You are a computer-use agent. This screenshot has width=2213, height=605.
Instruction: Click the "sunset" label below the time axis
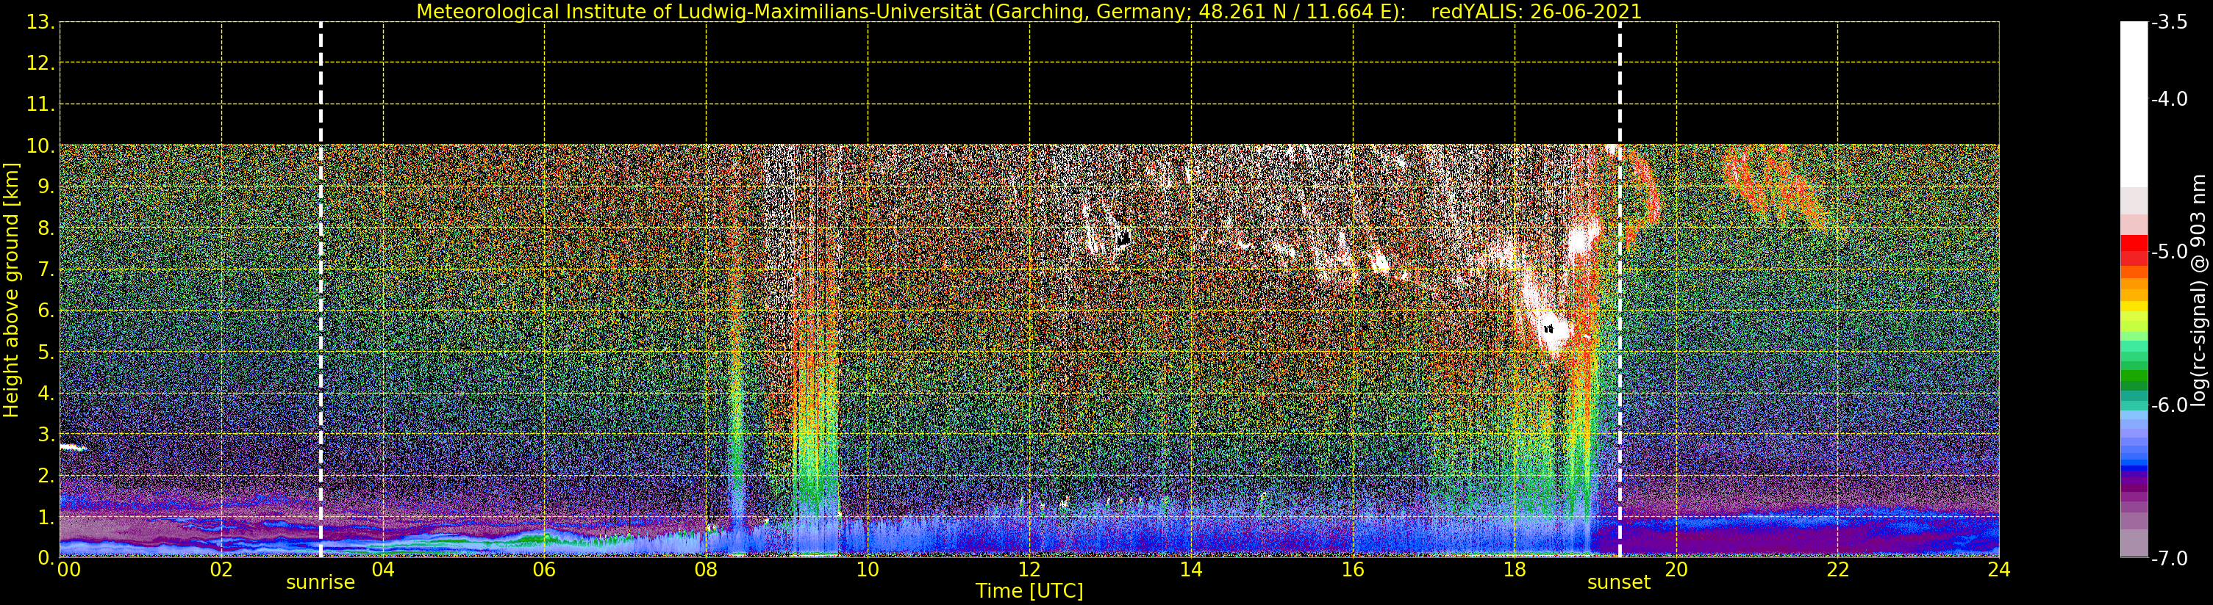click(x=1618, y=583)
